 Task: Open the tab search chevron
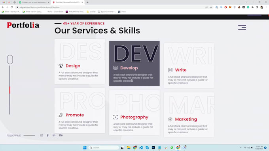click(x=246, y=2)
